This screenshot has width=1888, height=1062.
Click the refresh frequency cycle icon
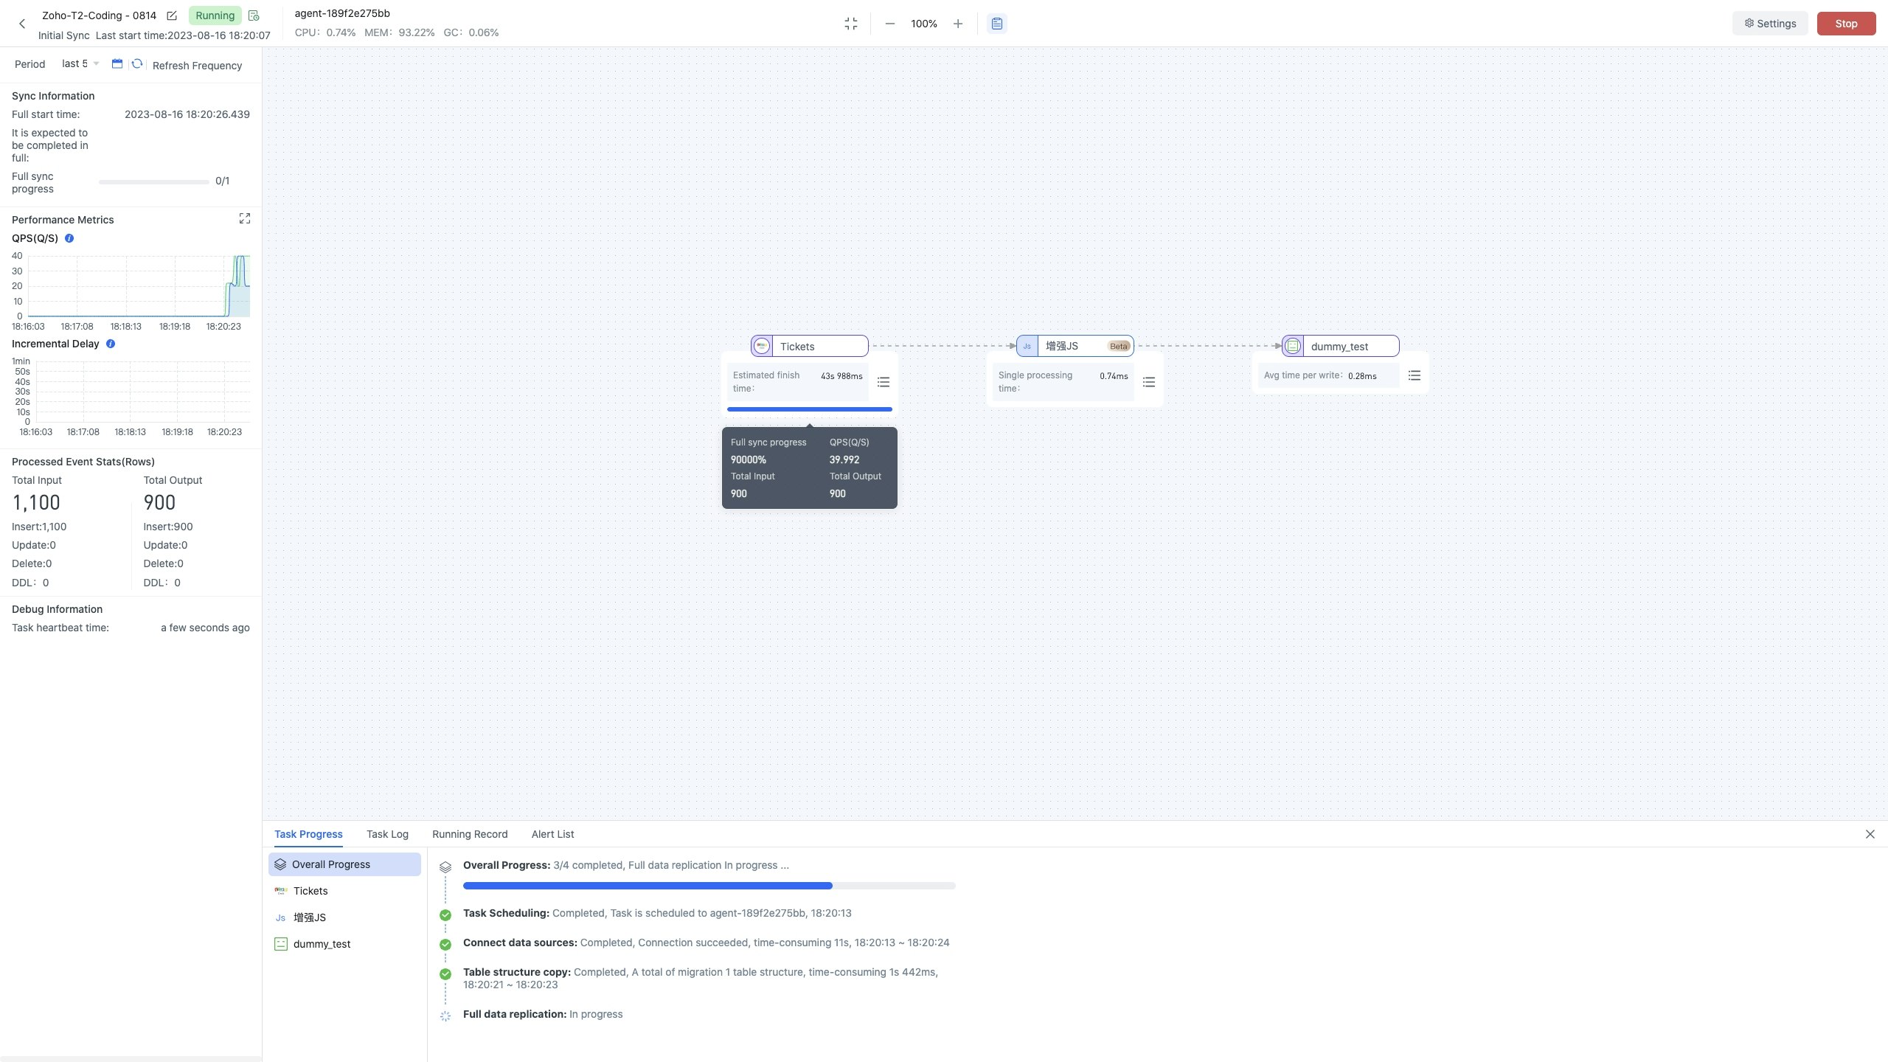(137, 63)
